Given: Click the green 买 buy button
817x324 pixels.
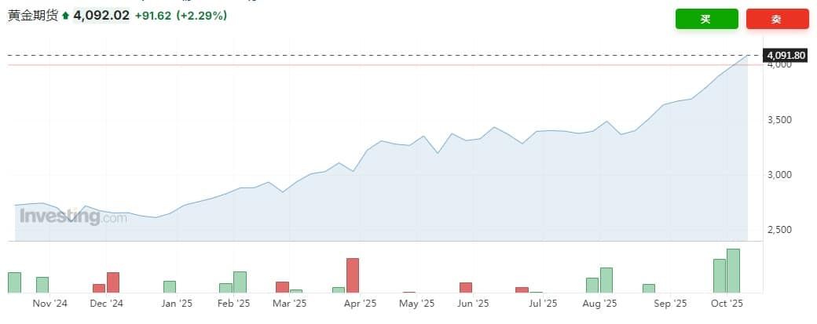Looking at the screenshot, I should [706, 19].
